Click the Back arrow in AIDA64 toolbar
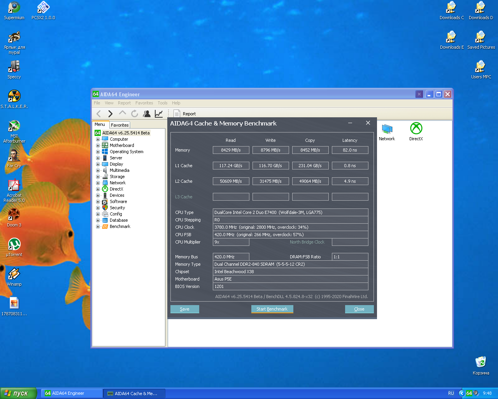Image resolution: width=498 pixels, height=399 pixels. pyautogui.click(x=98, y=114)
